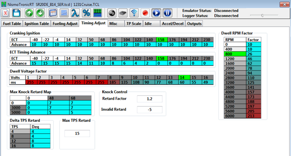Screen dimensions: 291x156
Task: Select the Outputs tab
Action: coord(194,24)
